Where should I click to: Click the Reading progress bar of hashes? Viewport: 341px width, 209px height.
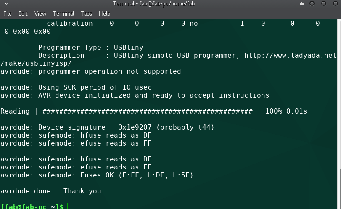coord(147,111)
